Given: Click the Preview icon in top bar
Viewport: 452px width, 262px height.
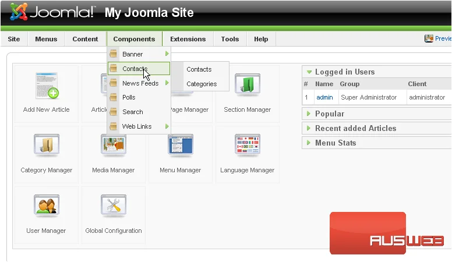Looking at the screenshot, I should click(429, 38).
